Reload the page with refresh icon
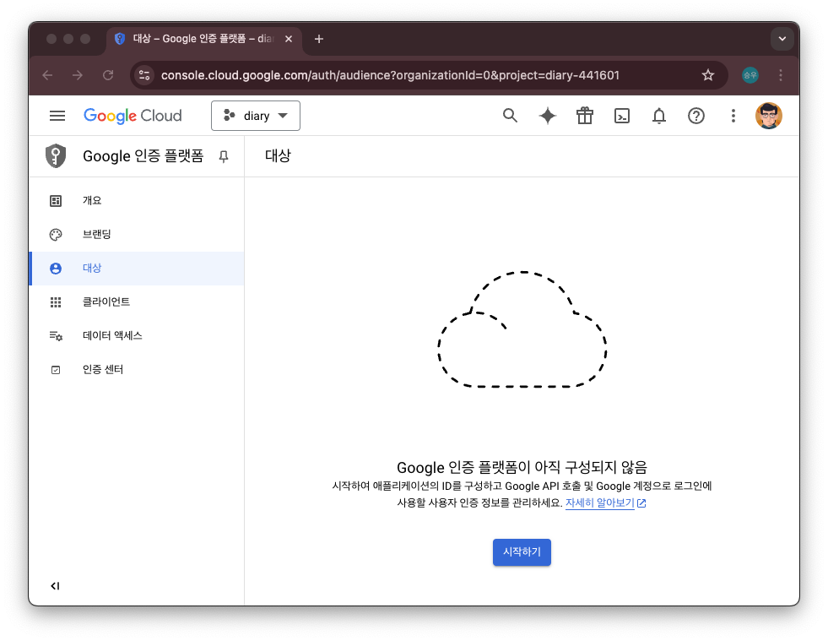The width and height of the screenshot is (828, 641). [x=108, y=75]
